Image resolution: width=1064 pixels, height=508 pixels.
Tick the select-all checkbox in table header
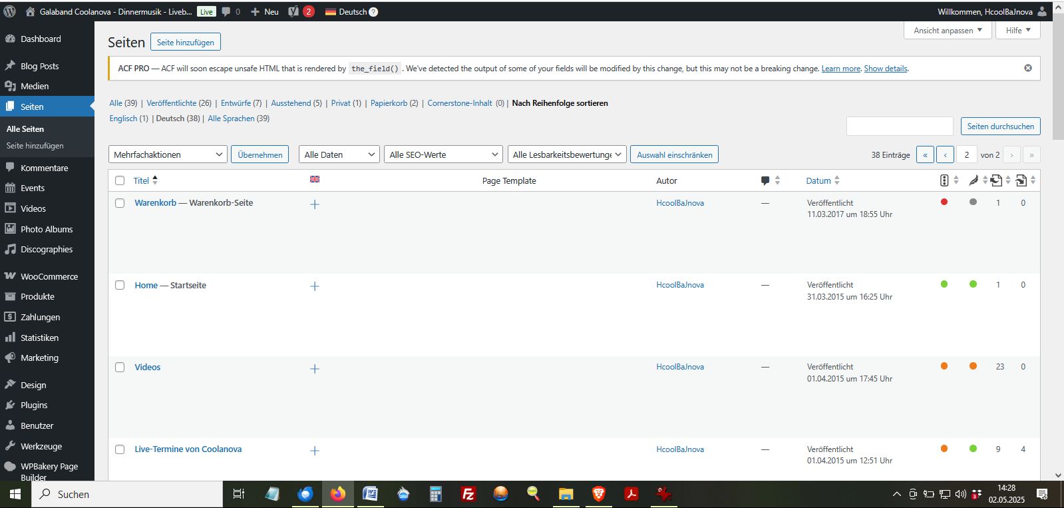[120, 180]
